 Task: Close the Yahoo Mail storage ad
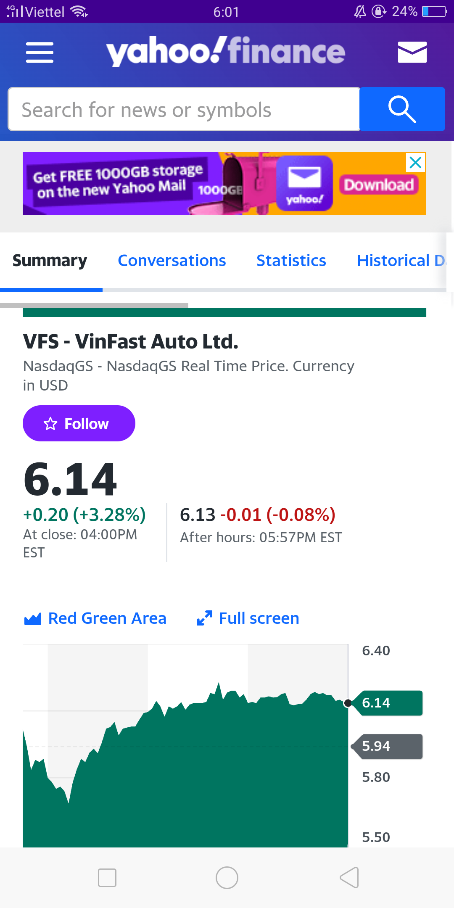click(x=415, y=163)
